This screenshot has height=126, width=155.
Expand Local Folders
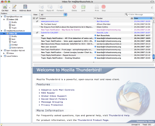coord(1,56)
